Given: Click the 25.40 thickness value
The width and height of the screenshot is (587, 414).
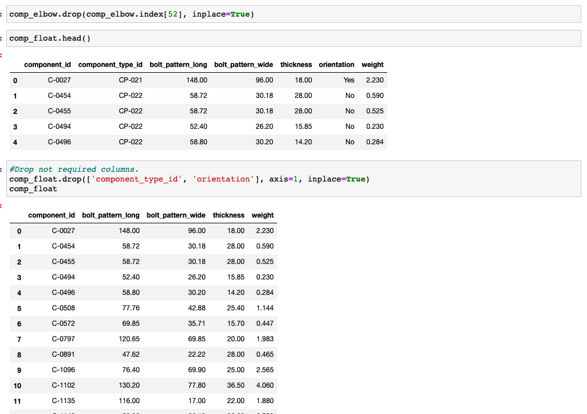Looking at the screenshot, I should (x=235, y=308).
